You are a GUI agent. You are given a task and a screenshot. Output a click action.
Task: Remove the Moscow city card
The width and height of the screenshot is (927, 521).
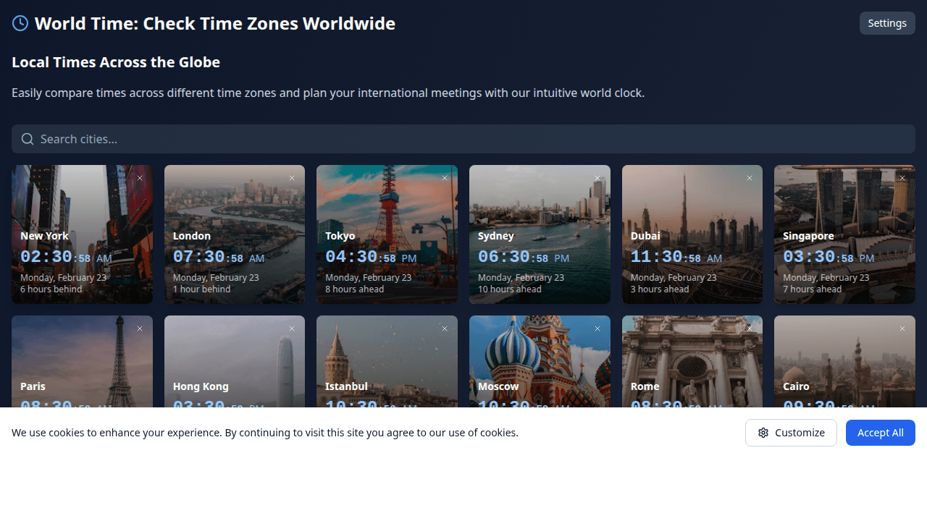click(597, 329)
